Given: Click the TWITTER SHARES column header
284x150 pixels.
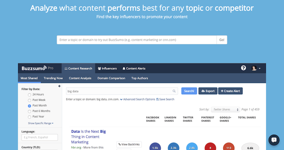Looking at the screenshot, I should point(188,119).
